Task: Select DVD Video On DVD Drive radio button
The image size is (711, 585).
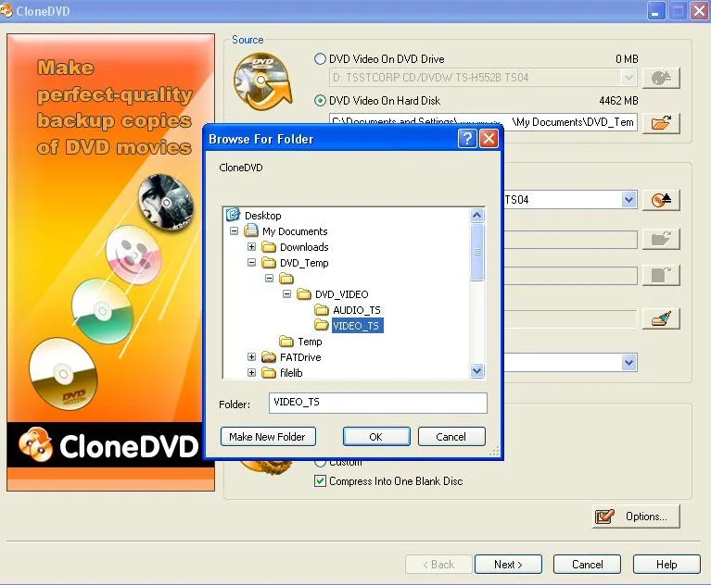Action: tap(321, 58)
